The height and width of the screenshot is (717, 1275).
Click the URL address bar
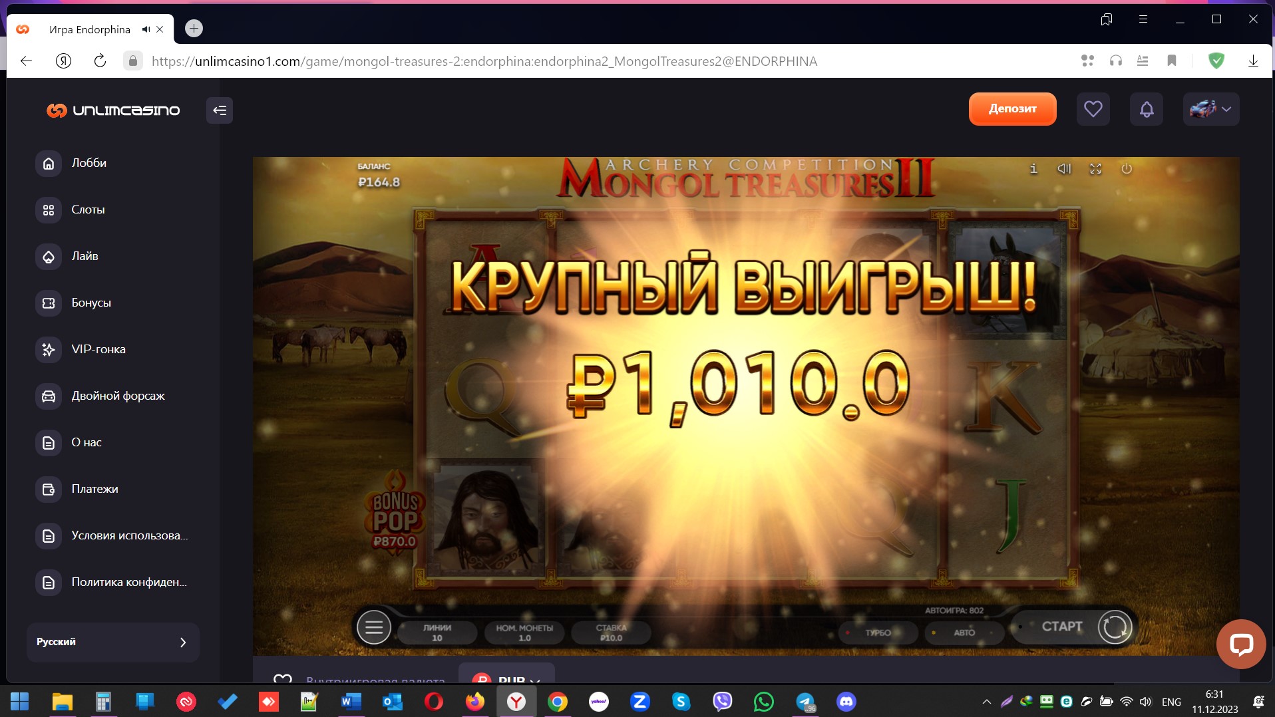click(x=484, y=61)
